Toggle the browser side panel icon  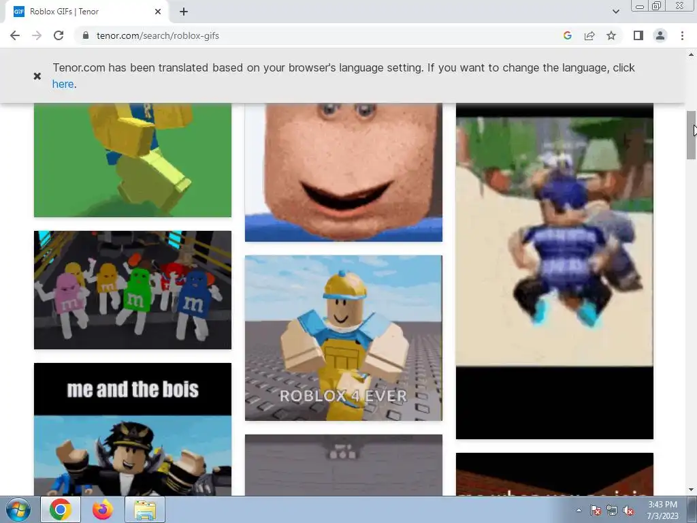click(638, 35)
